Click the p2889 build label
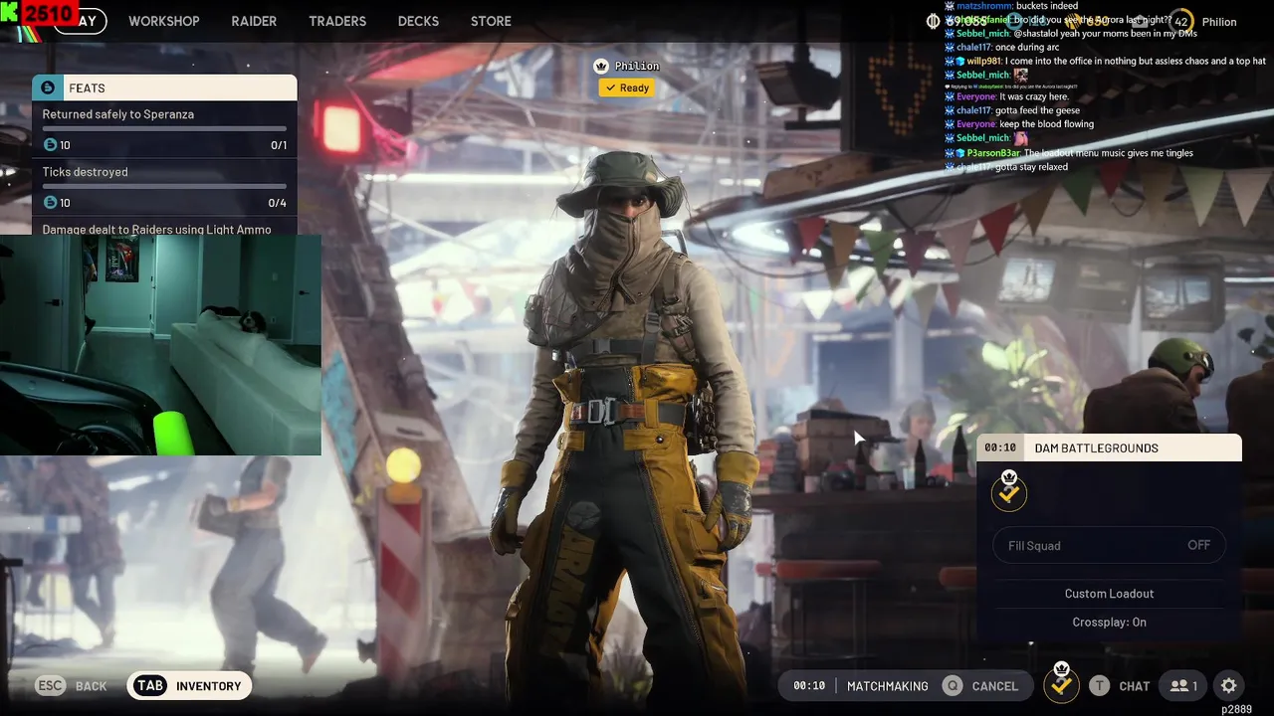Image resolution: width=1274 pixels, height=716 pixels. click(x=1237, y=709)
